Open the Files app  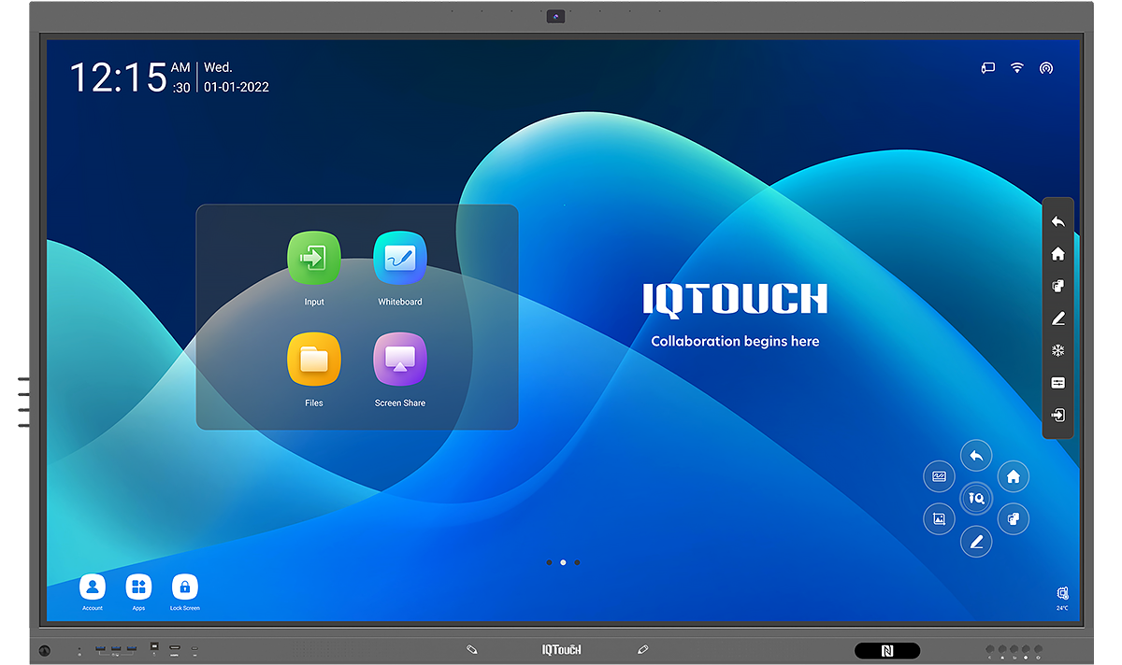point(314,360)
